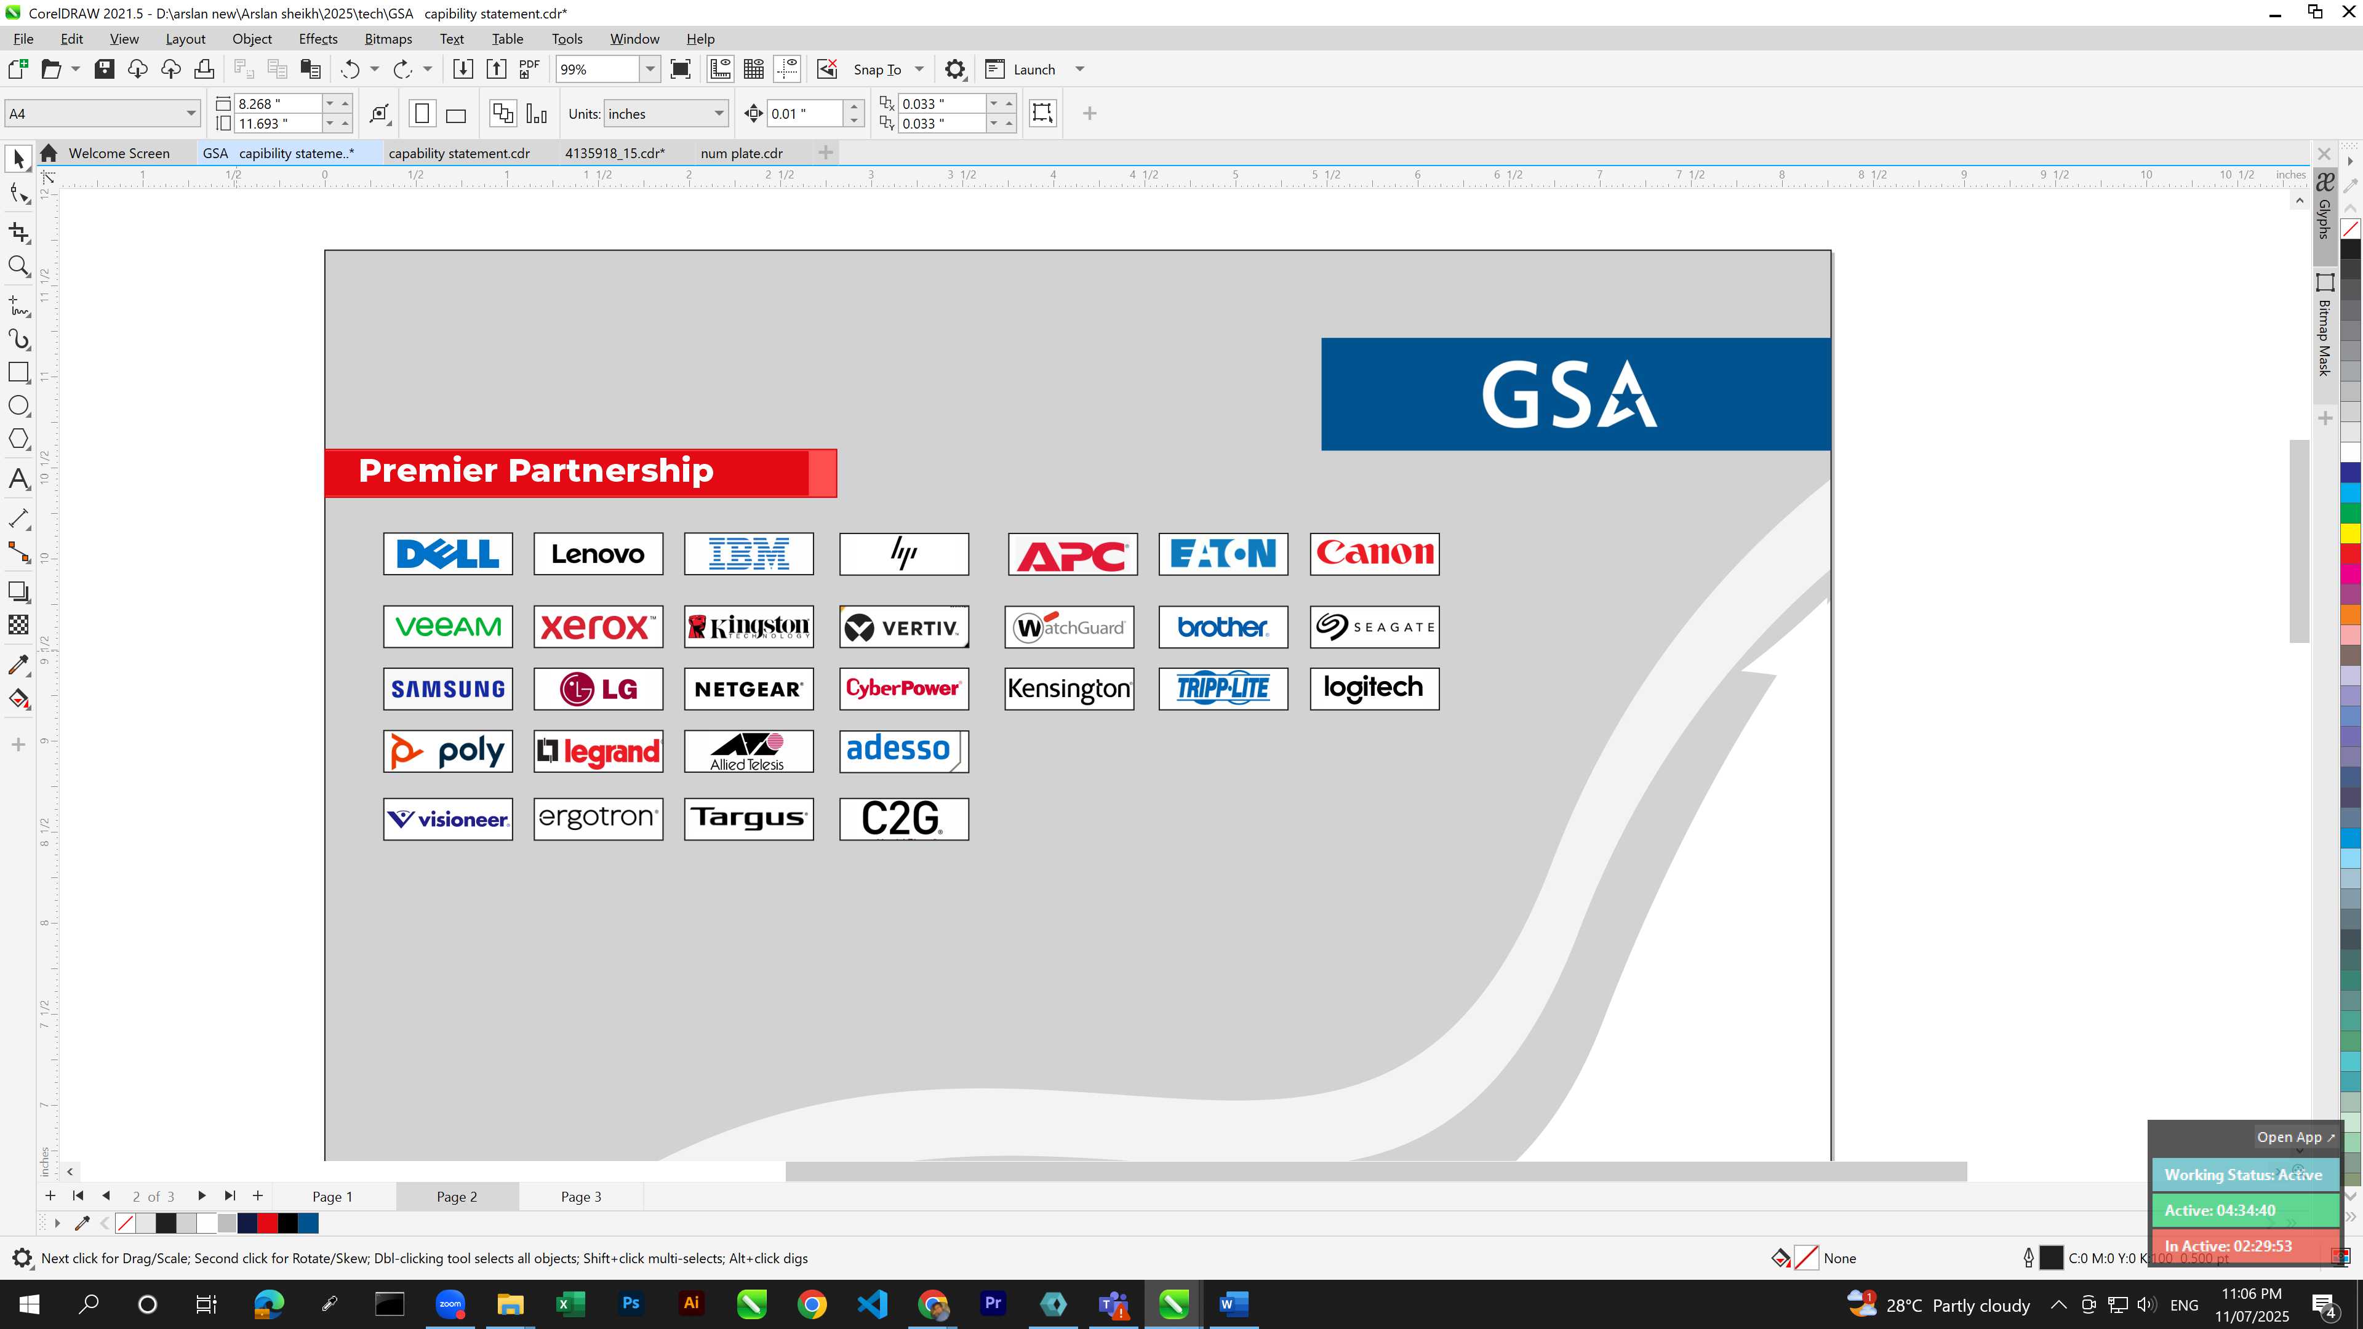Expand the Redo history arrow
The image size is (2363, 1329).
pos(426,70)
